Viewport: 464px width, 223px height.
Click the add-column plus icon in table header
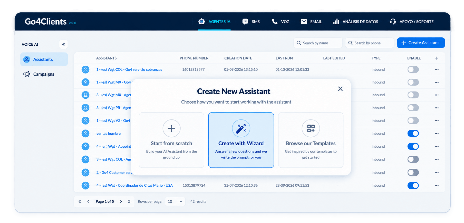[437, 58]
